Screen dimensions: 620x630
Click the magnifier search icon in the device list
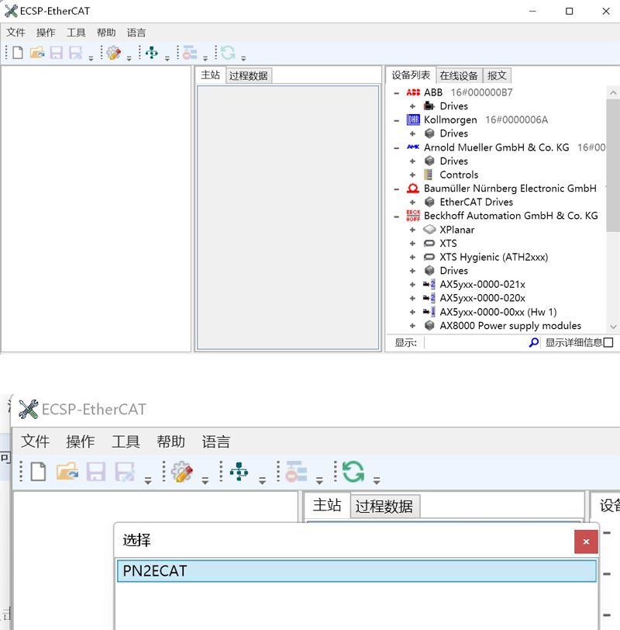[533, 342]
